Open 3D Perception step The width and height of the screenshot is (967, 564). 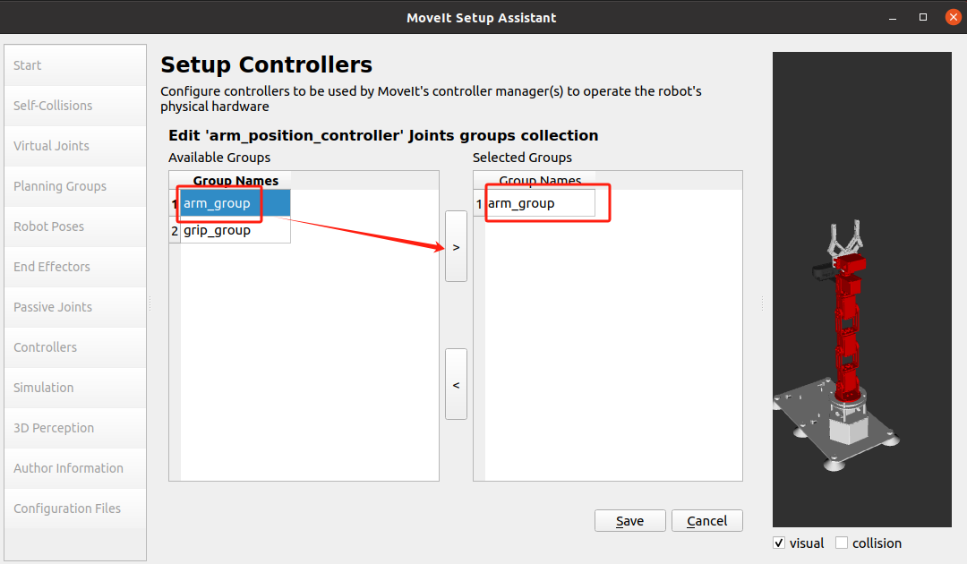(x=75, y=428)
